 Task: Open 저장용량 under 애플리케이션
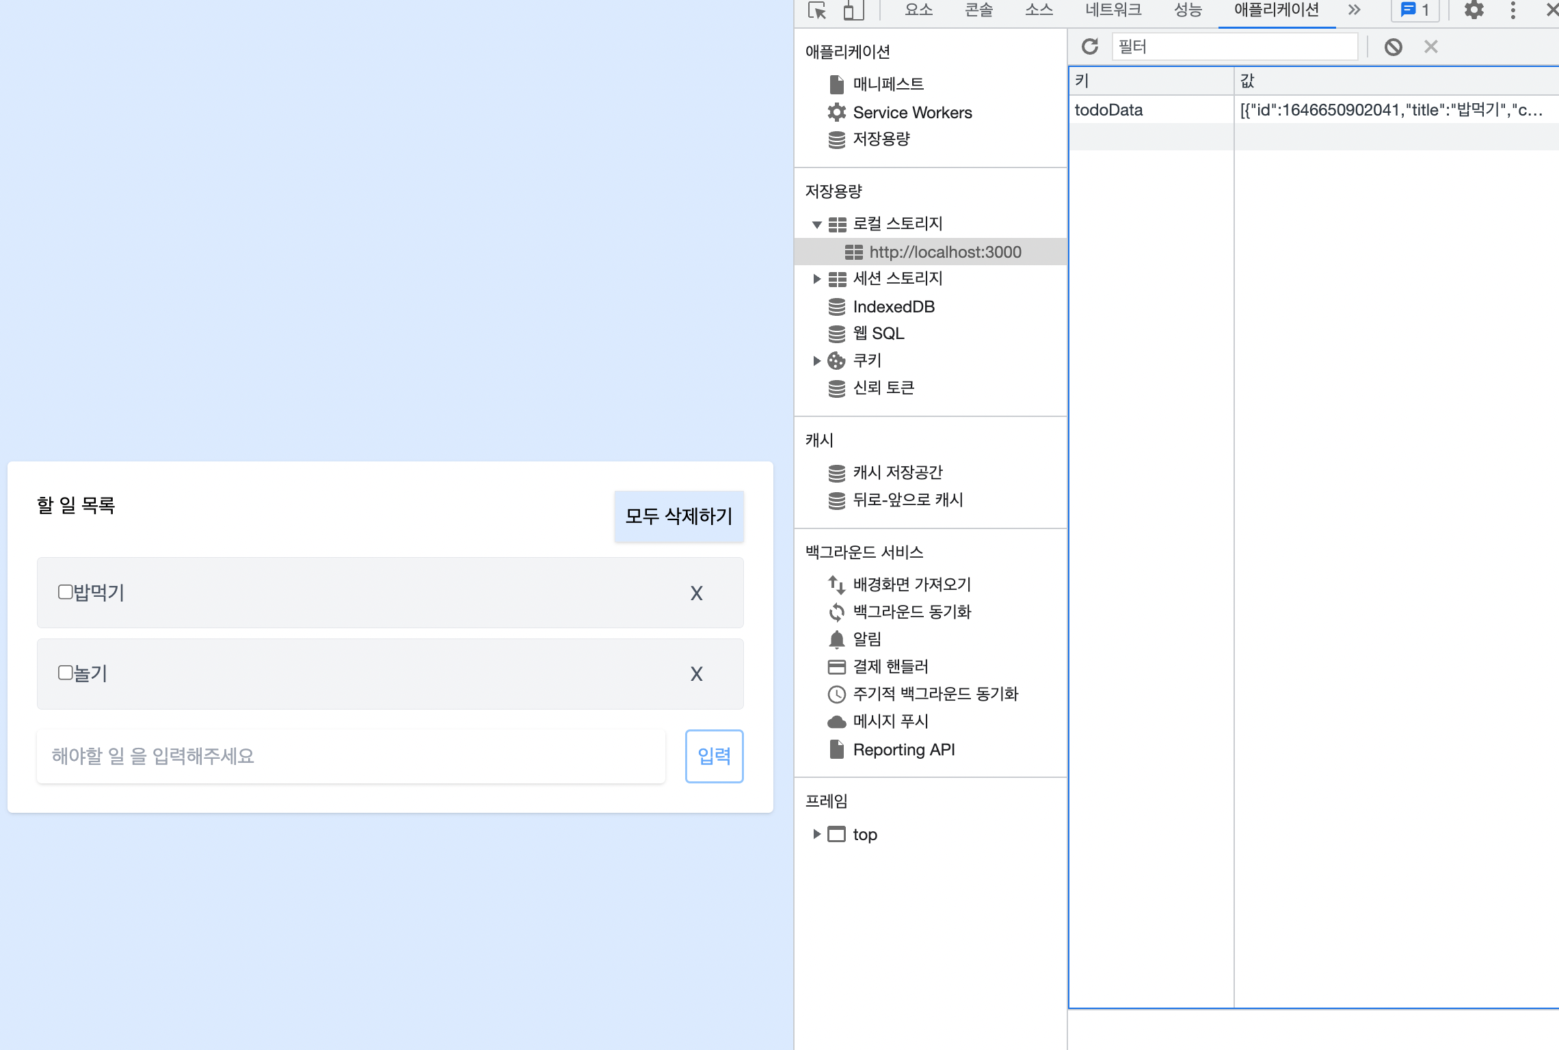coord(881,139)
